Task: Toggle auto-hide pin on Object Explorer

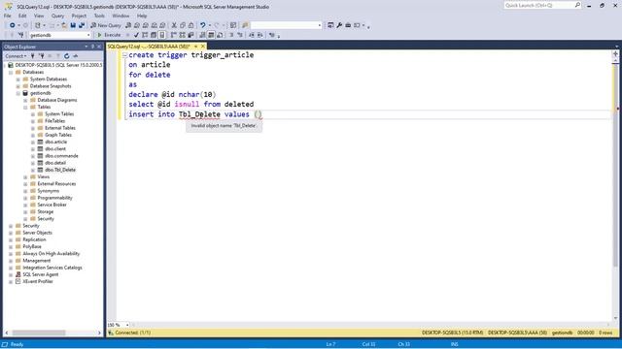Action: click(93, 47)
